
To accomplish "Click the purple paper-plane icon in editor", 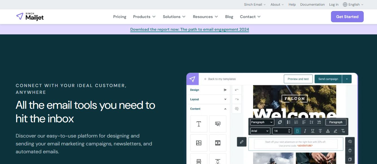I will coord(193,79).
